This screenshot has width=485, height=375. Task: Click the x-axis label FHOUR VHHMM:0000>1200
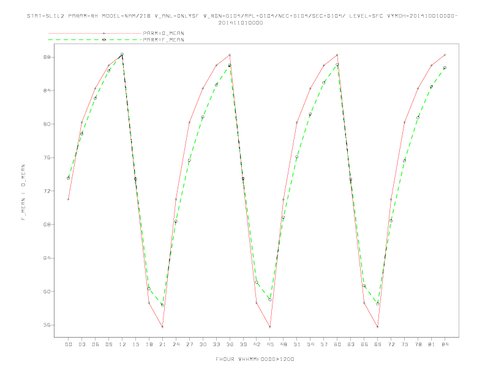[255, 359]
